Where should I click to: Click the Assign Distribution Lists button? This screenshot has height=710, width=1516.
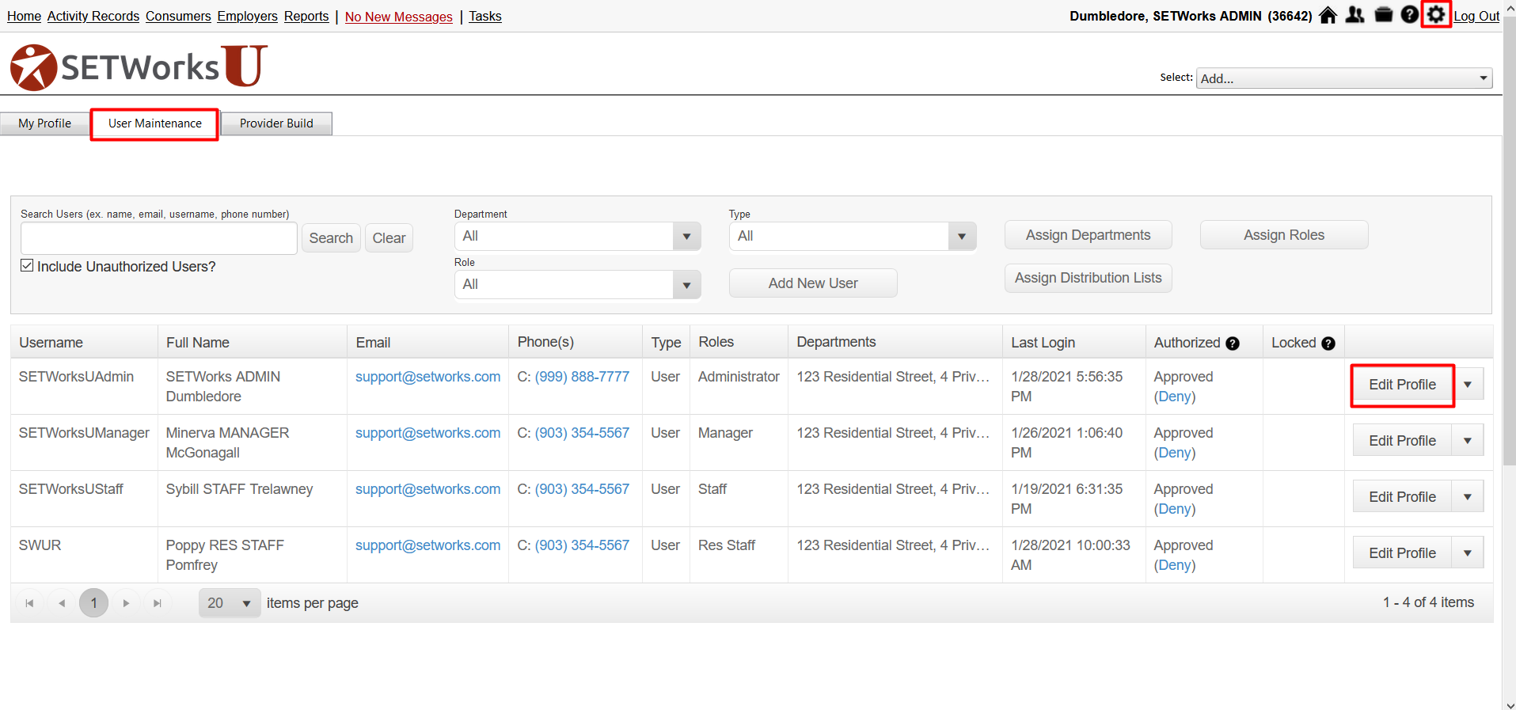pos(1088,278)
